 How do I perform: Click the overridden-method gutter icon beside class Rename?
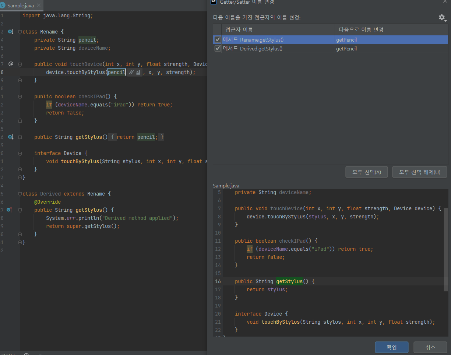11,32
